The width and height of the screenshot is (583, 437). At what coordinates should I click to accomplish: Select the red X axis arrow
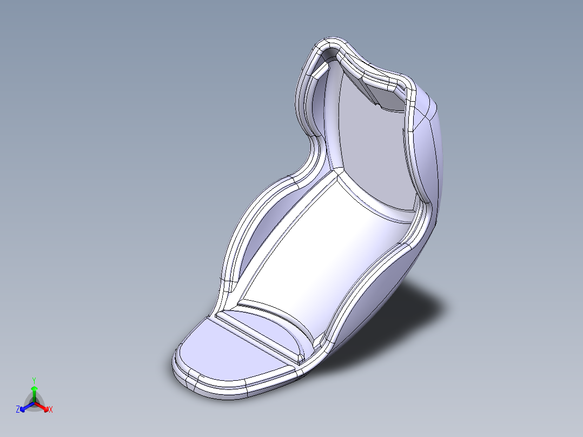coord(47,409)
